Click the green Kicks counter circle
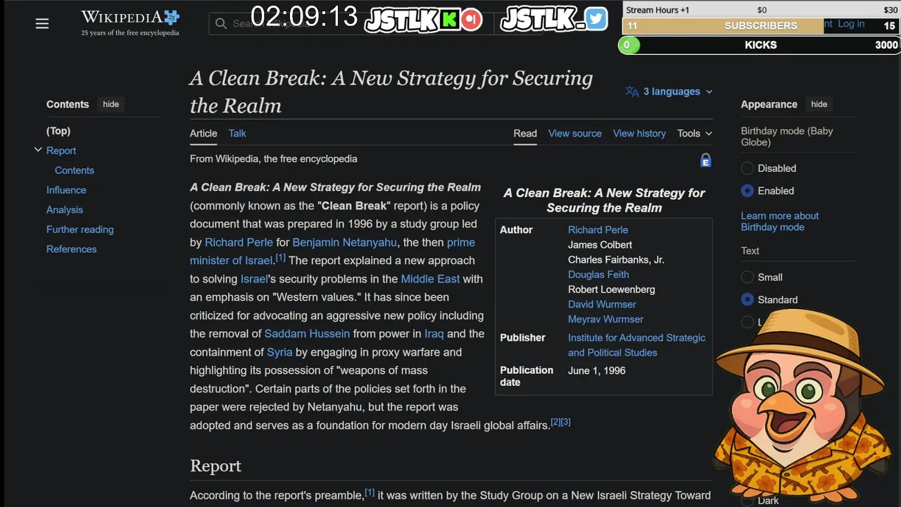This screenshot has width=901, height=507. tap(628, 45)
